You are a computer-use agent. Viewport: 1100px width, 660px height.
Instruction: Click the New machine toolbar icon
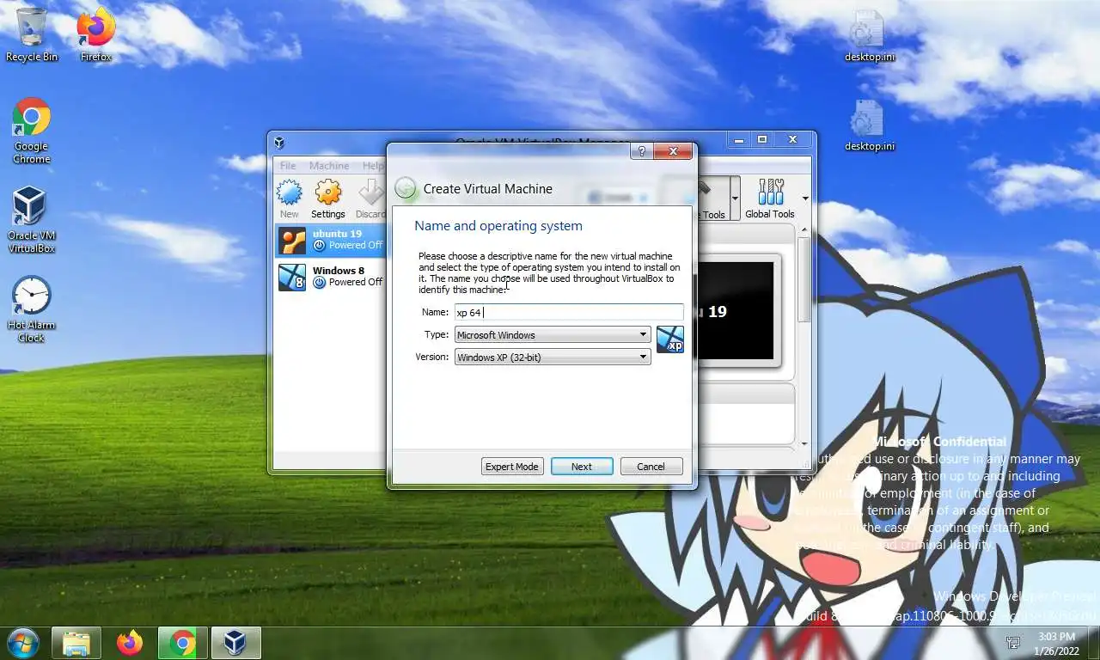(x=290, y=199)
